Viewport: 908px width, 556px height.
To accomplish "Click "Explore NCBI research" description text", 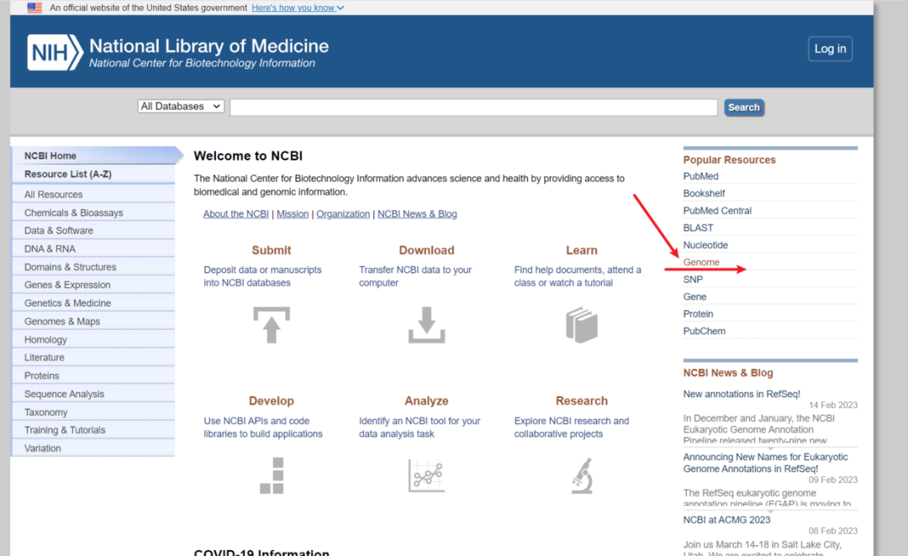I will pyautogui.click(x=571, y=427).
